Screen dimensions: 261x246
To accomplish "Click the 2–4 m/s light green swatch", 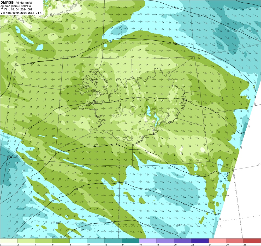I will (x=26, y=241).
